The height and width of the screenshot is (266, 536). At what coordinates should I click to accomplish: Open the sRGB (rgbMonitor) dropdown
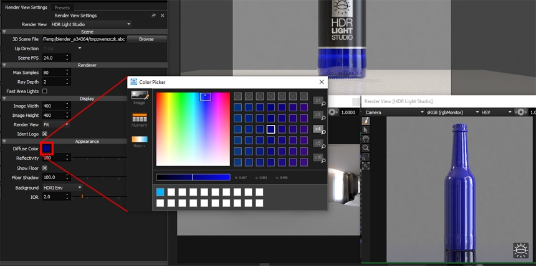452,112
